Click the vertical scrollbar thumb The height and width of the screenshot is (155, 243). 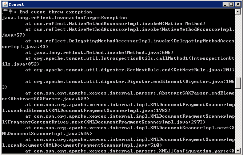(x=238, y=83)
